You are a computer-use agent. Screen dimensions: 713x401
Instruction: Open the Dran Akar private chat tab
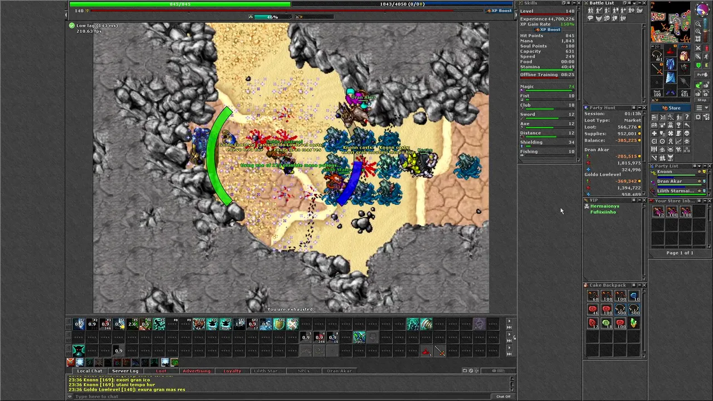(x=339, y=371)
